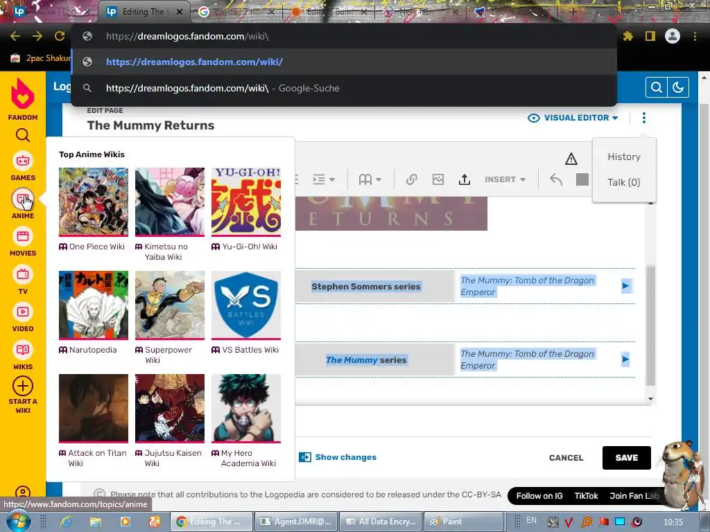This screenshot has height=532, width=710.
Task: Click The Mummy series link in editor
Action: (352, 360)
